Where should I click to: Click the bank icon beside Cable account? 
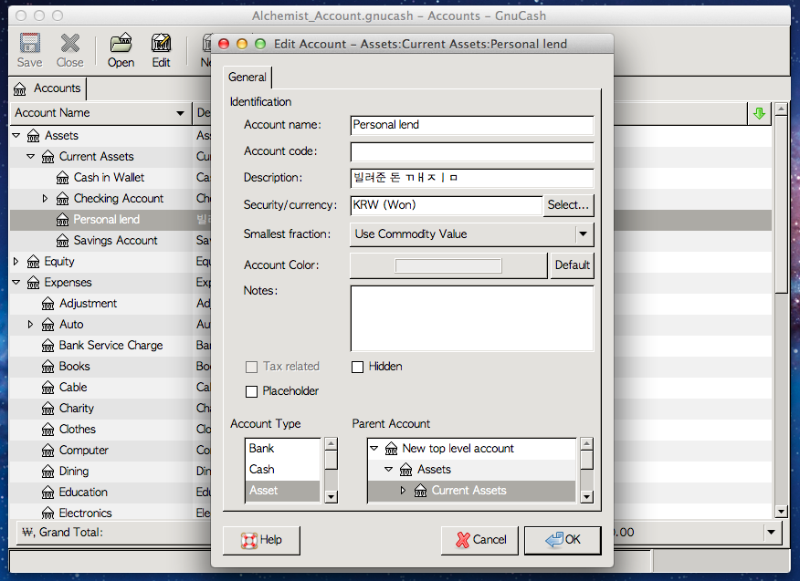[x=48, y=388]
